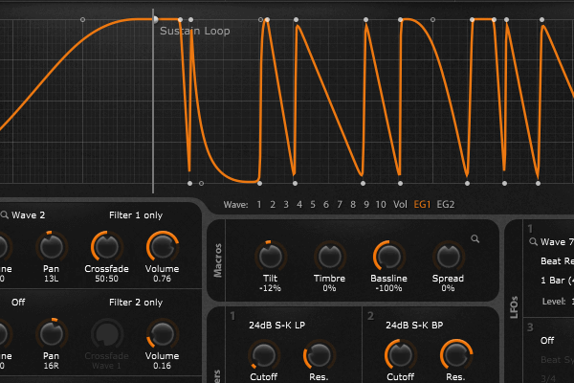Click Filter 1 Res. knob
Screen dimensions: 574x383
click(319, 355)
